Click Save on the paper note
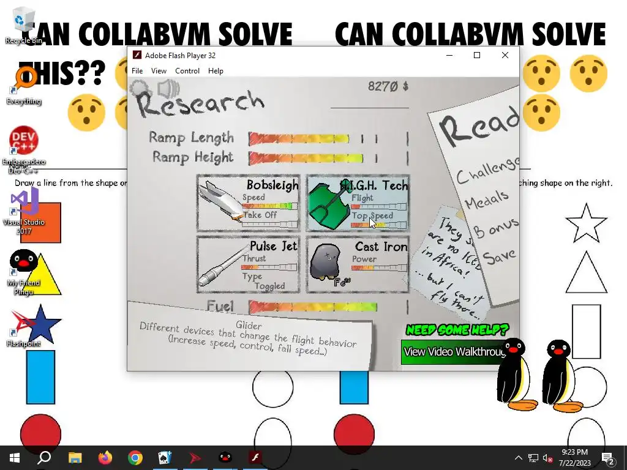The height and width of the screenshot is (470, 627). click(499, 256)
